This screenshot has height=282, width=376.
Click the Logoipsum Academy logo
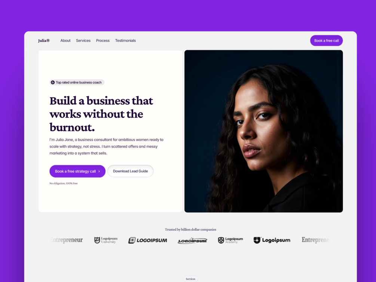coord(230,240)
